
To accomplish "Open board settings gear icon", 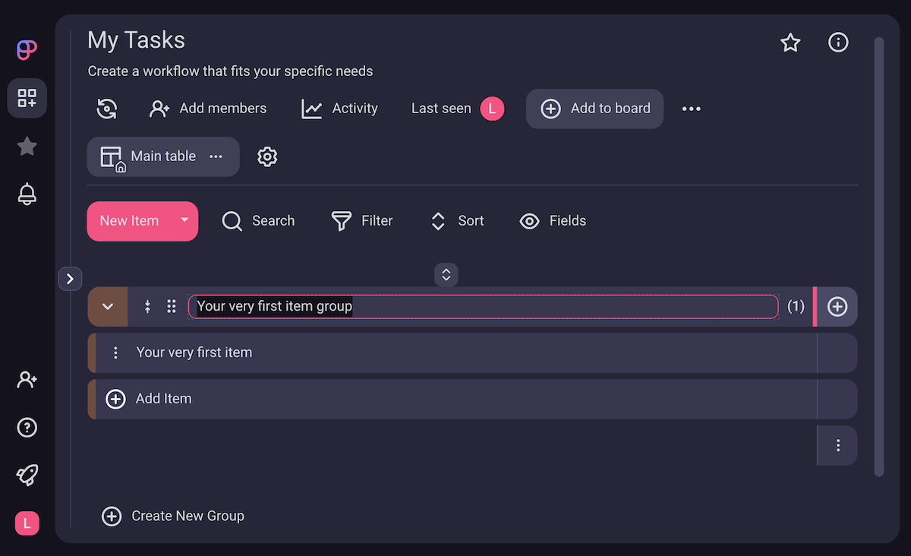I will coord(267,156).
